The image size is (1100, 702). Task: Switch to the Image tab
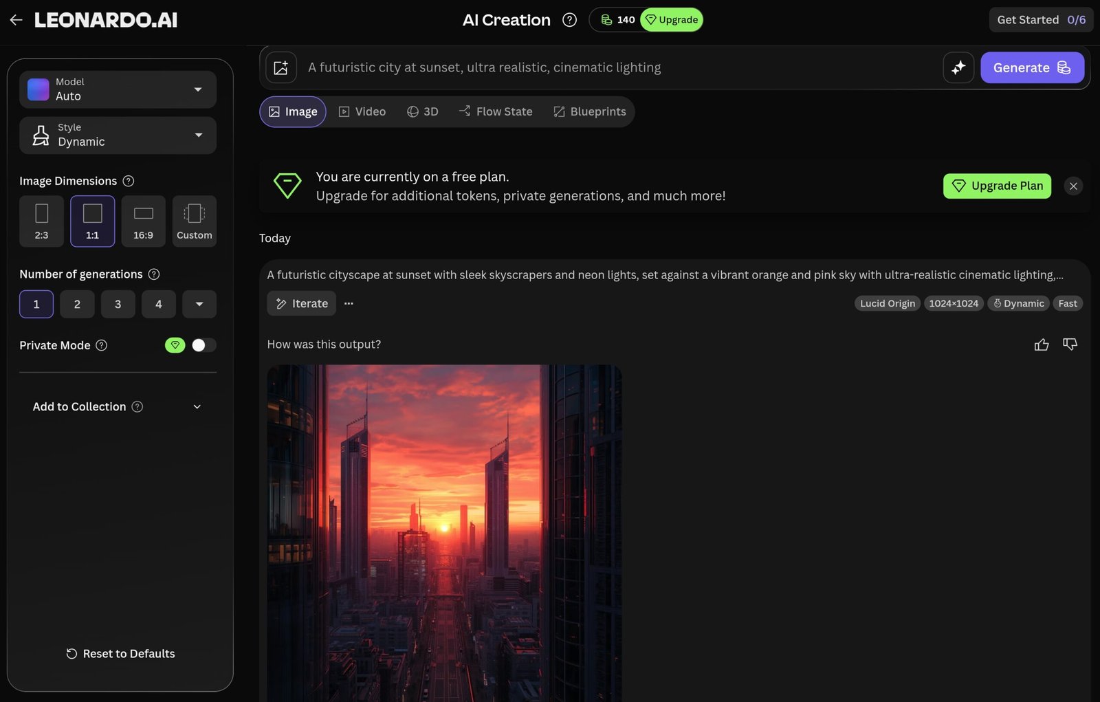293,112
